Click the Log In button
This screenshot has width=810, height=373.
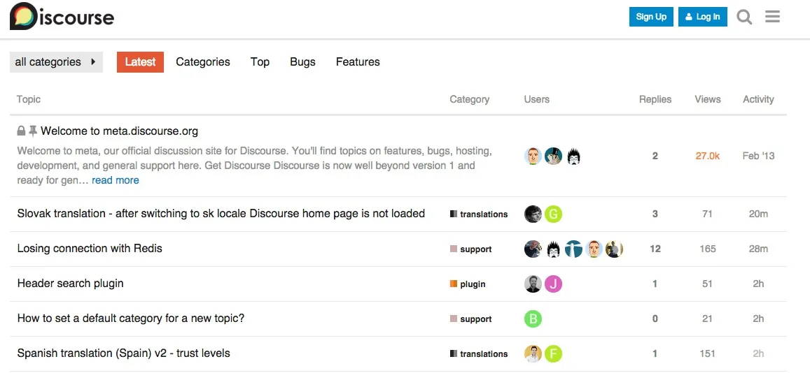click(x=703, y=17)
